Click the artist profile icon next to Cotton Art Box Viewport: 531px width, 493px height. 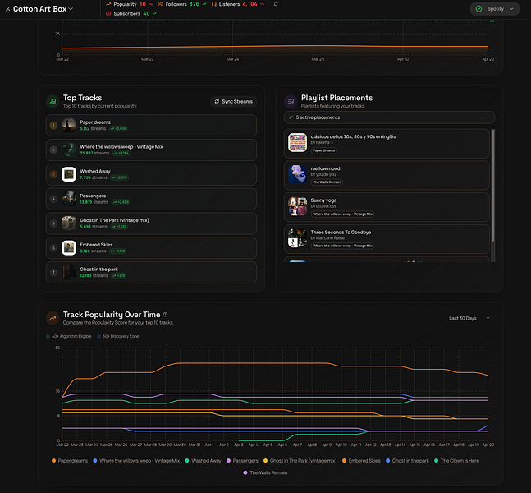tap(7, 9)
